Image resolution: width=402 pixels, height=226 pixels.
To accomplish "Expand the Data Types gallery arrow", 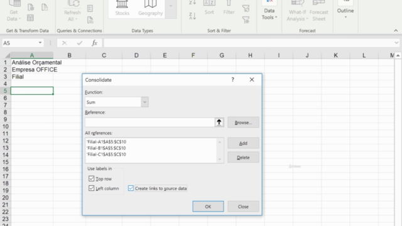I will pyautogui.click(x=171, y=6).
